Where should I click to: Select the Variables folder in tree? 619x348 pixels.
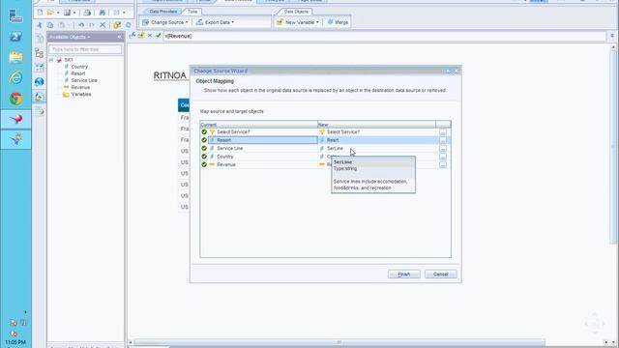[81, 95]
